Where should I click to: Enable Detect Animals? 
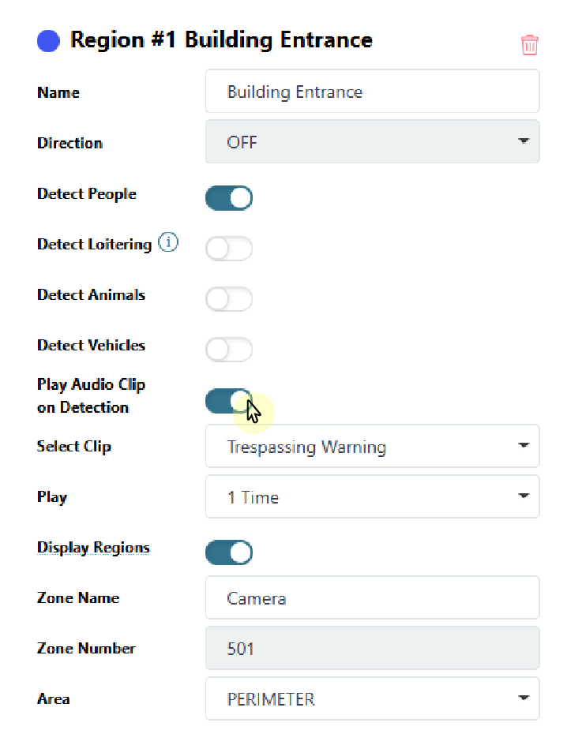coord(229,298)
